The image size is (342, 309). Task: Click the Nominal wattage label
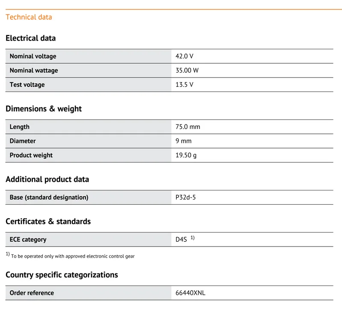(x=34, y=71)
